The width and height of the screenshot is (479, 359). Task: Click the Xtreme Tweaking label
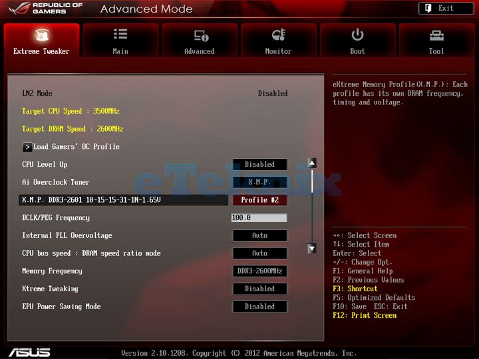pyautogui.click(x=50, y=289)
